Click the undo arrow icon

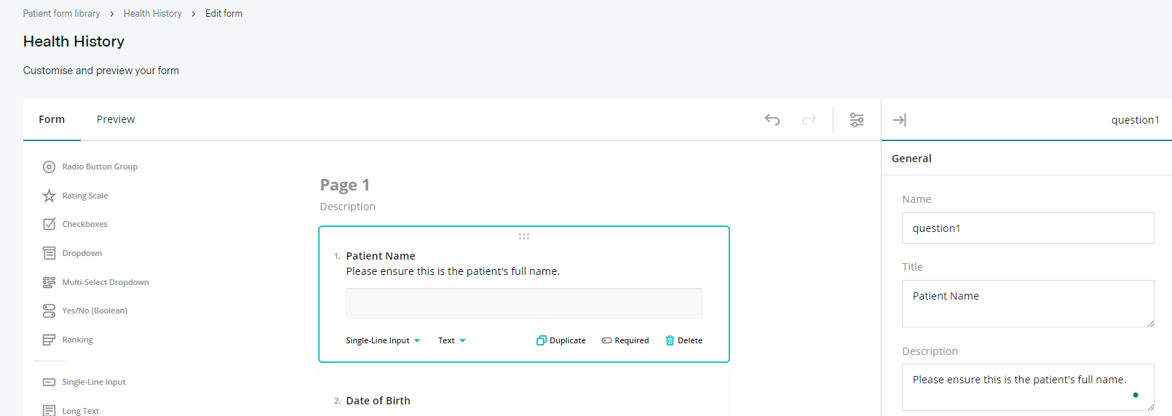click(x=772, y=120)
